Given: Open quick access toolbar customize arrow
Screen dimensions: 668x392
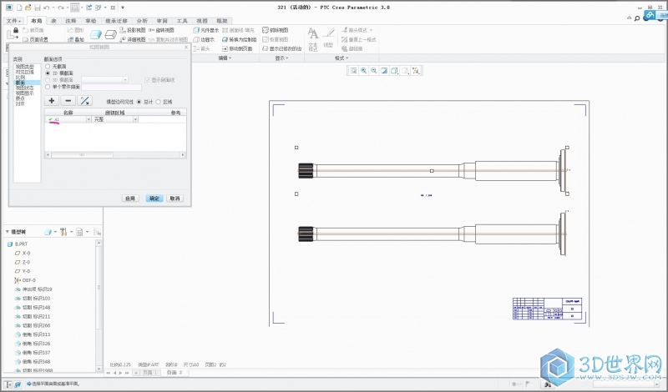Looking at the screenshot, I should point(123,8).
